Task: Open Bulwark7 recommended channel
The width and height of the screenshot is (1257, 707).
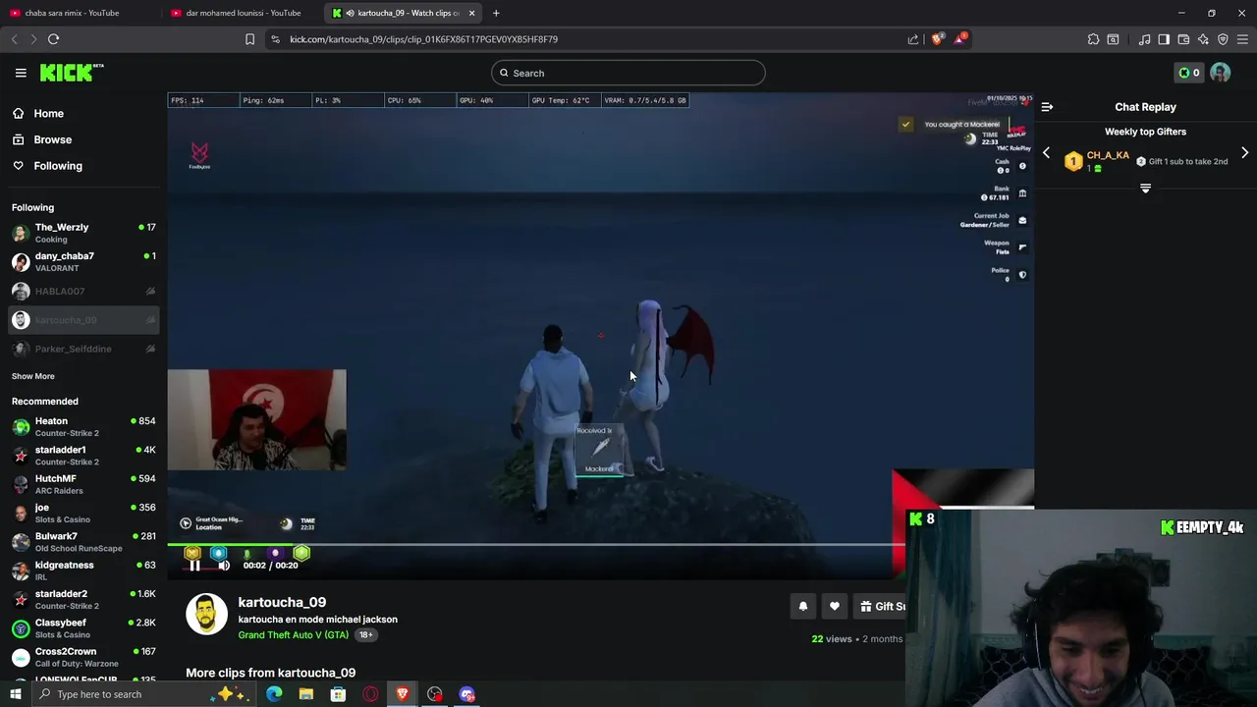Action: pyautogui.click(x=83, y=542)
